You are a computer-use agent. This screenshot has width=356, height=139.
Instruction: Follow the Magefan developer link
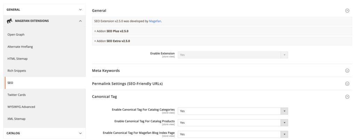pyautogui.click(x=155, y=21)
